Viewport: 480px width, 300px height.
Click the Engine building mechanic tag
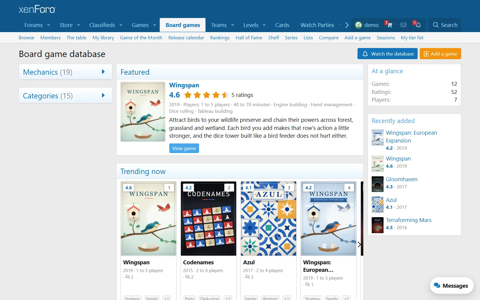[x=290, y=105]
